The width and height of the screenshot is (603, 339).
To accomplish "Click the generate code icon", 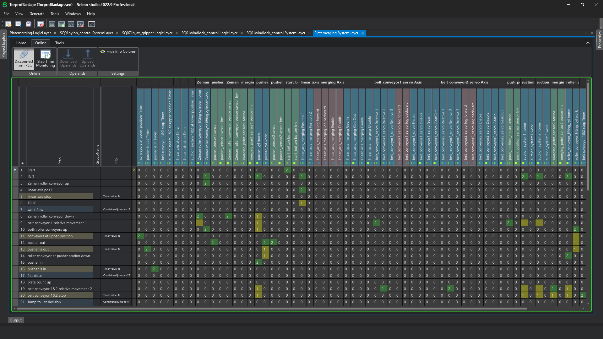I will click(x=71, y=24).
